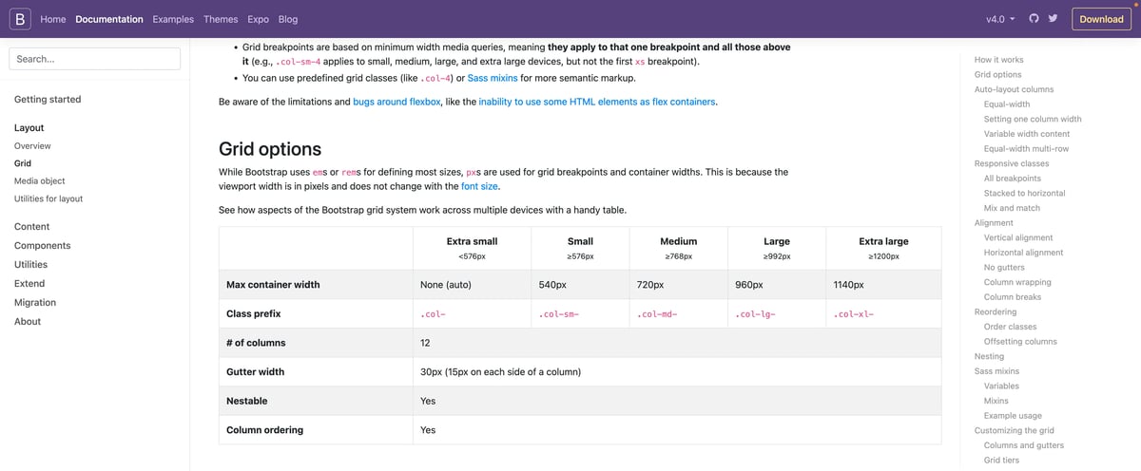Image resolution: width=1141 pixels, height=471 pixels.
Task: Follow the font size link
Action: [479, 186]
